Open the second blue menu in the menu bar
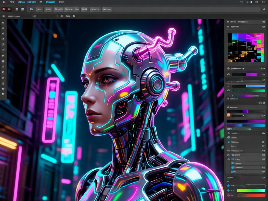Viewport: 268px width, 201px height. (32, 2)
